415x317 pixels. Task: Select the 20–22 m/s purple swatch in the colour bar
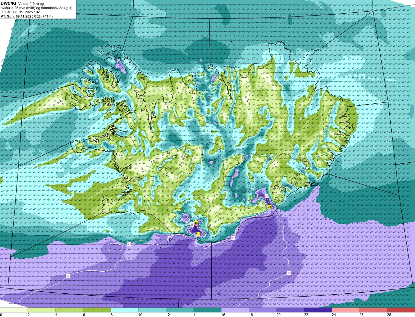[x=290, y=310]
